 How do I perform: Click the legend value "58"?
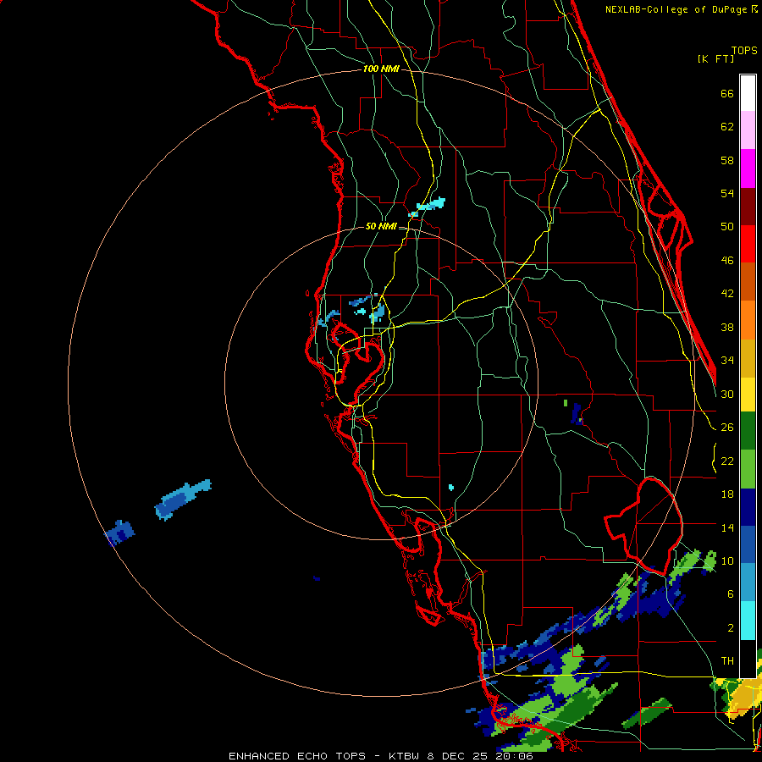click(x=727, y=160)
